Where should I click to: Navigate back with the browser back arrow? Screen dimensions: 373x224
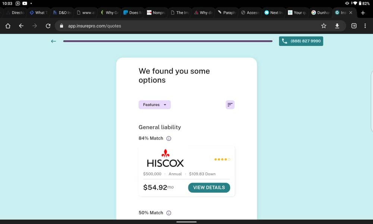(x=21, y=26)
